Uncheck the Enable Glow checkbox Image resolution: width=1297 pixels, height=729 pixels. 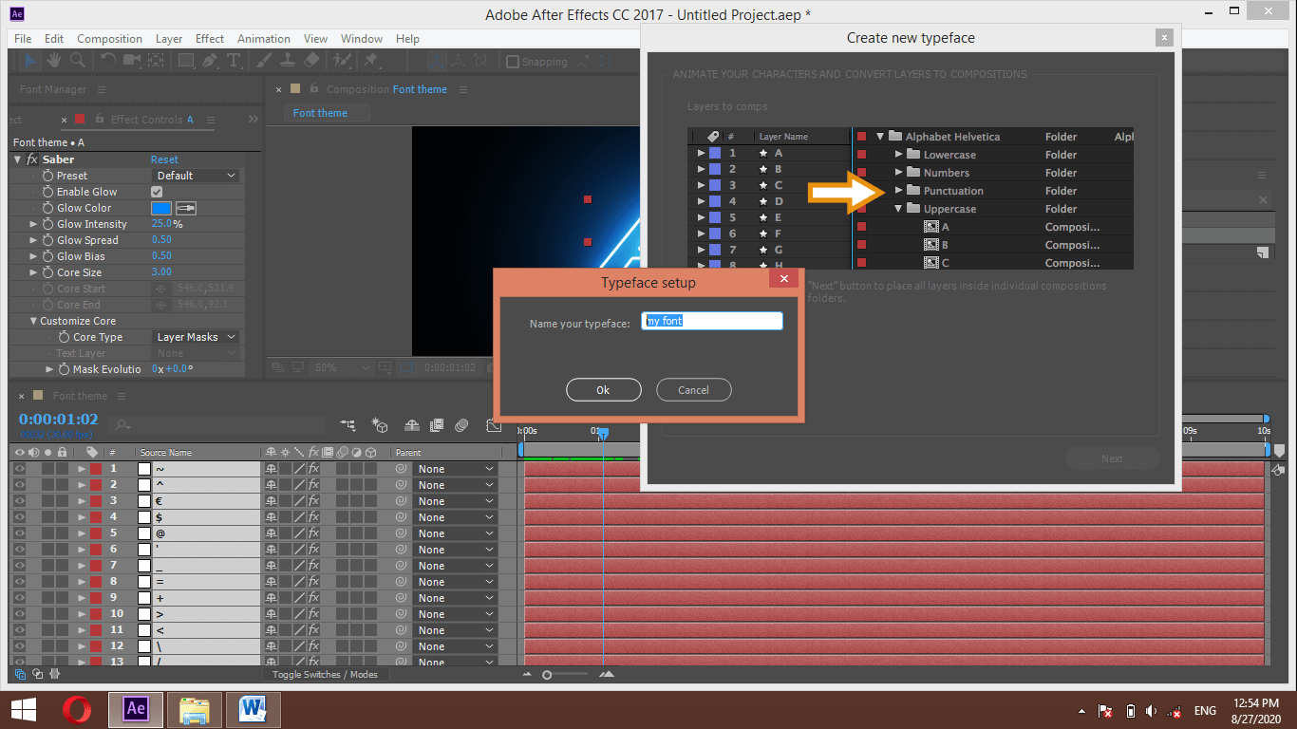158,192
